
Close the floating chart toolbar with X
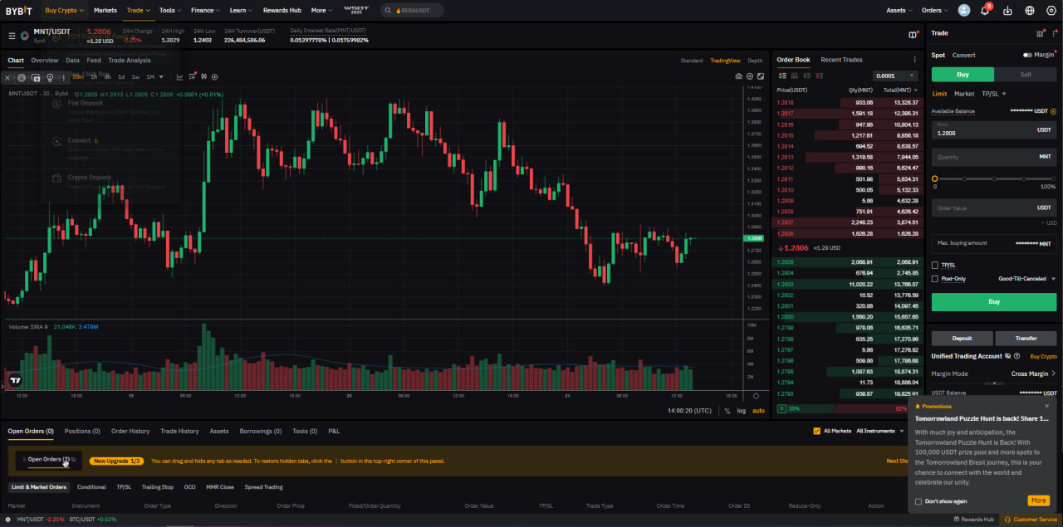pyautogui.click(x=7, y=77)
